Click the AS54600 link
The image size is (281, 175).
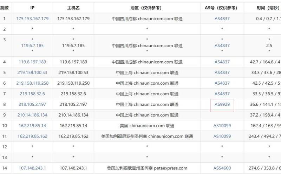tap(222, 168)
